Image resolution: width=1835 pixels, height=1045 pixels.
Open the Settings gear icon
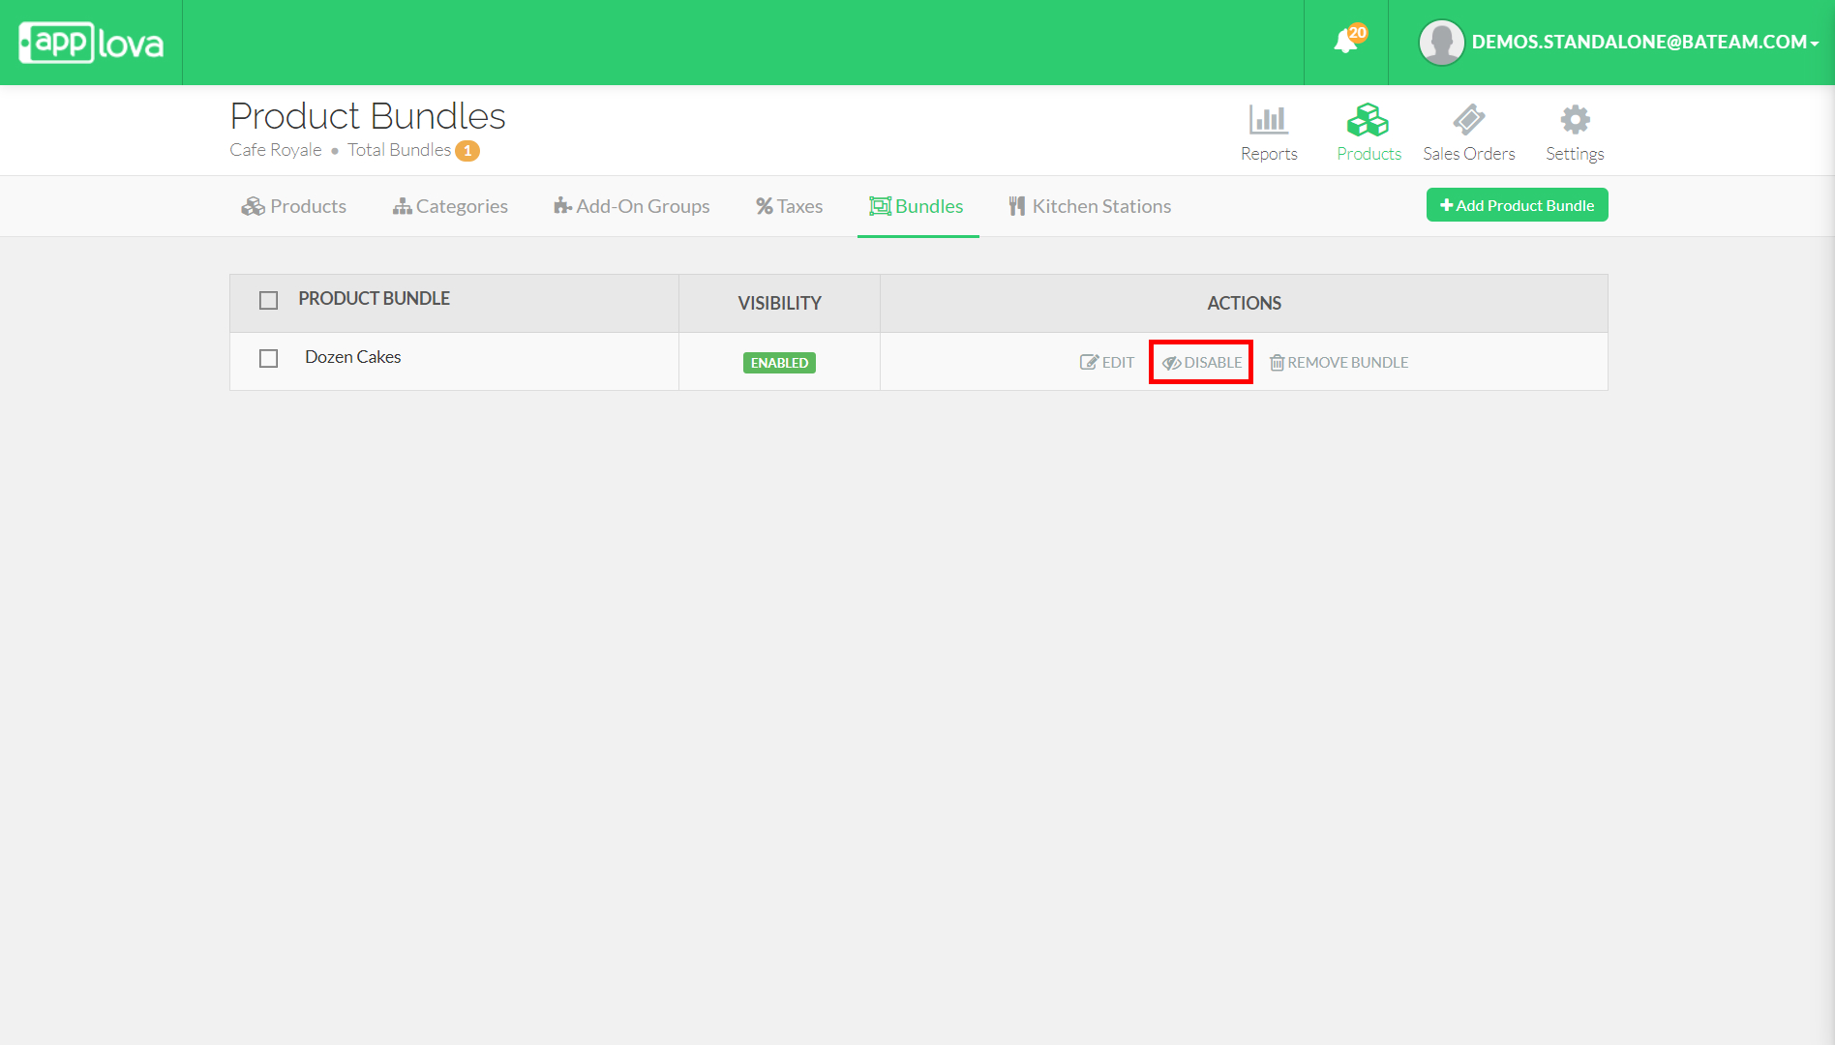[x=1575, y=120]
